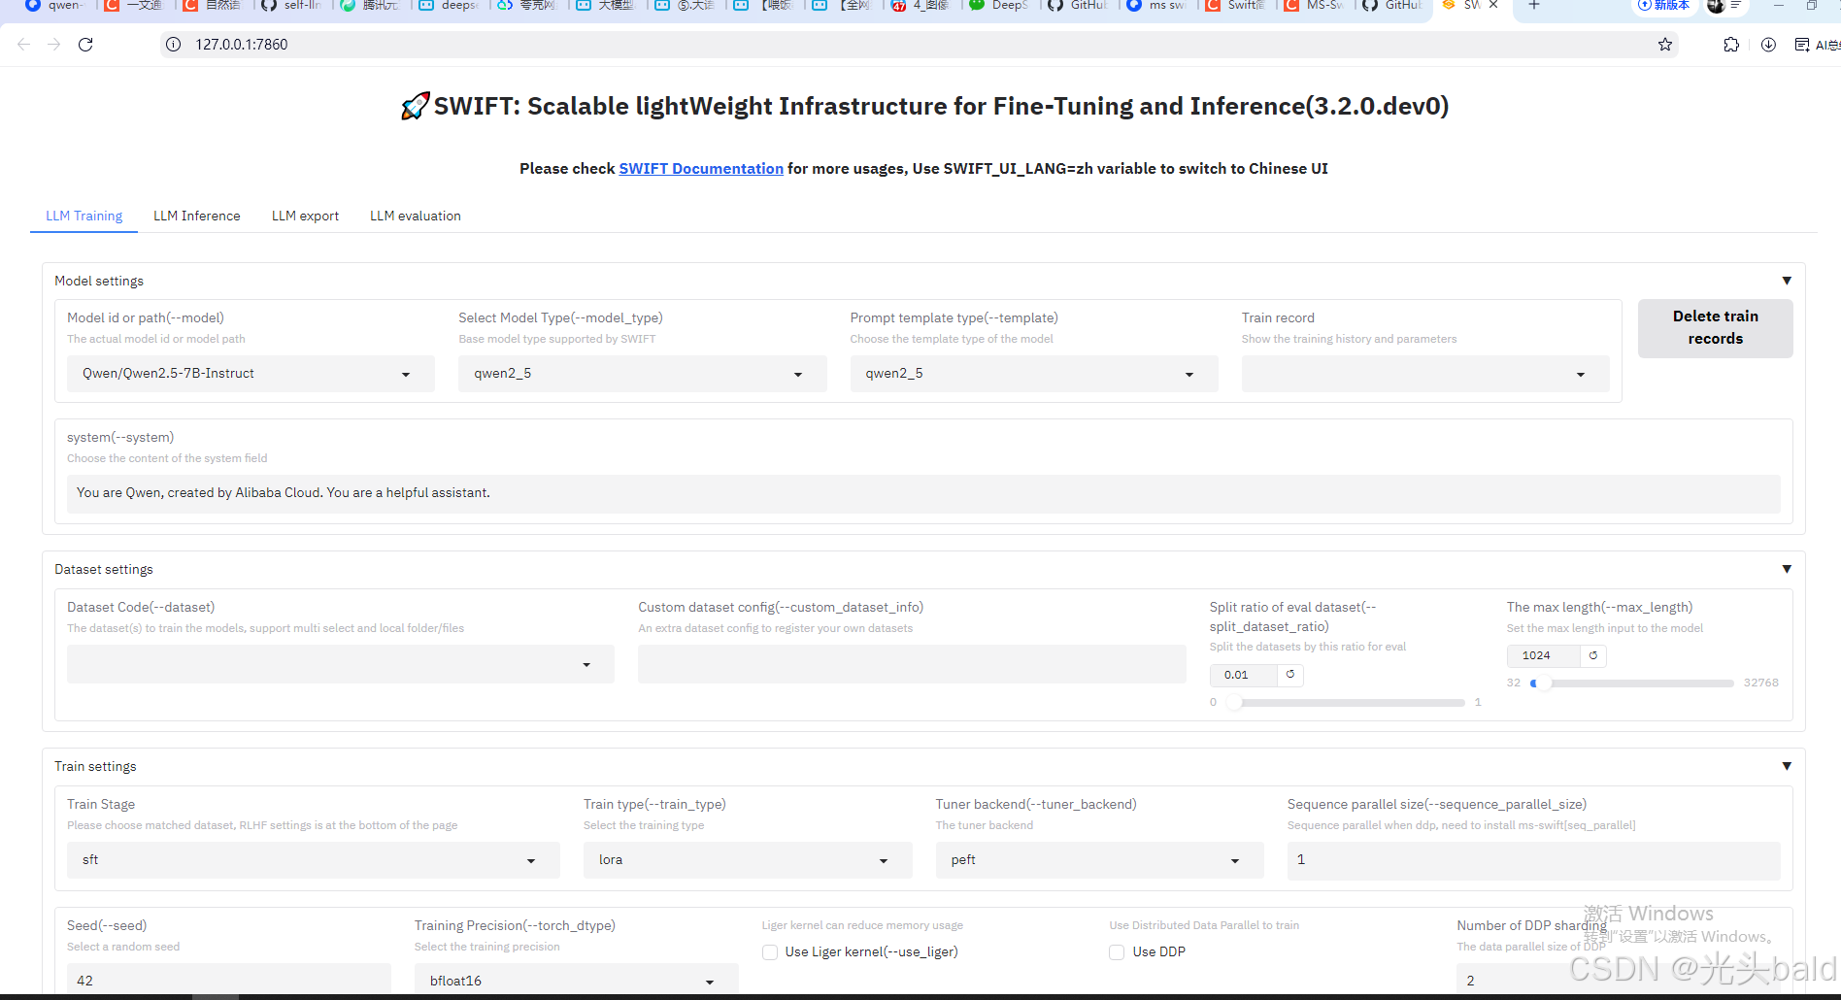The height and width of the screenshot is (1000, 1841).
Task: Open the SWIFT Documentation link
Action: [x=701, y=169]
